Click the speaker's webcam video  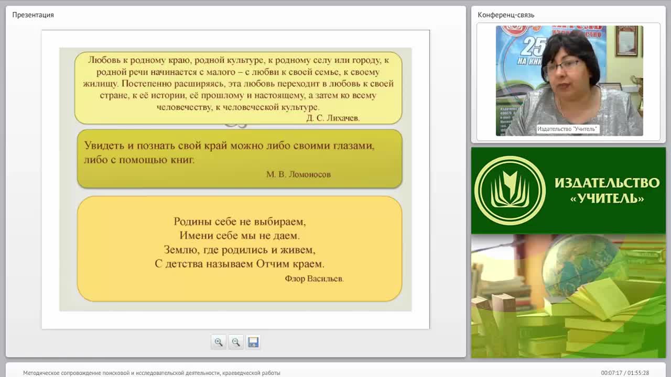click(x=569, y=81)
